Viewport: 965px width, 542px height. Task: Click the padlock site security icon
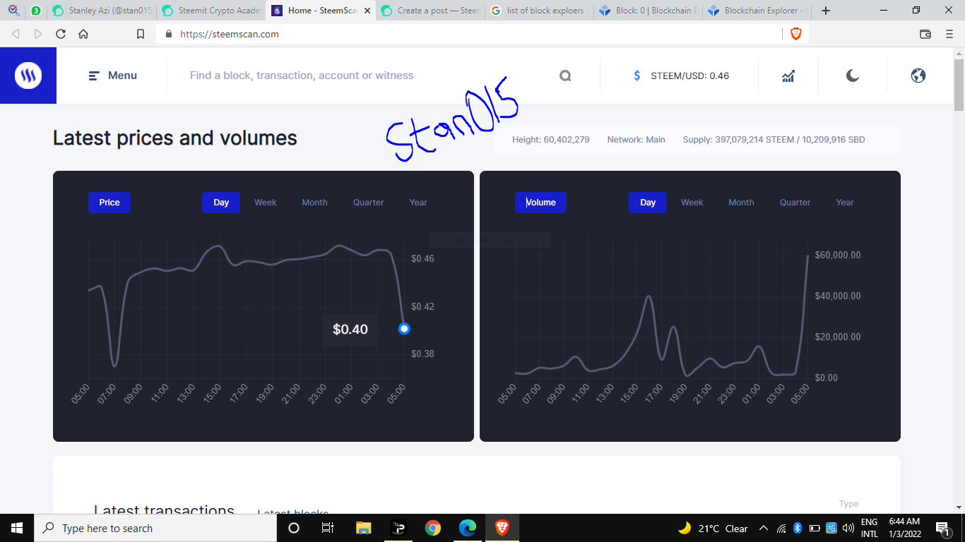click(x=168, y=34)
